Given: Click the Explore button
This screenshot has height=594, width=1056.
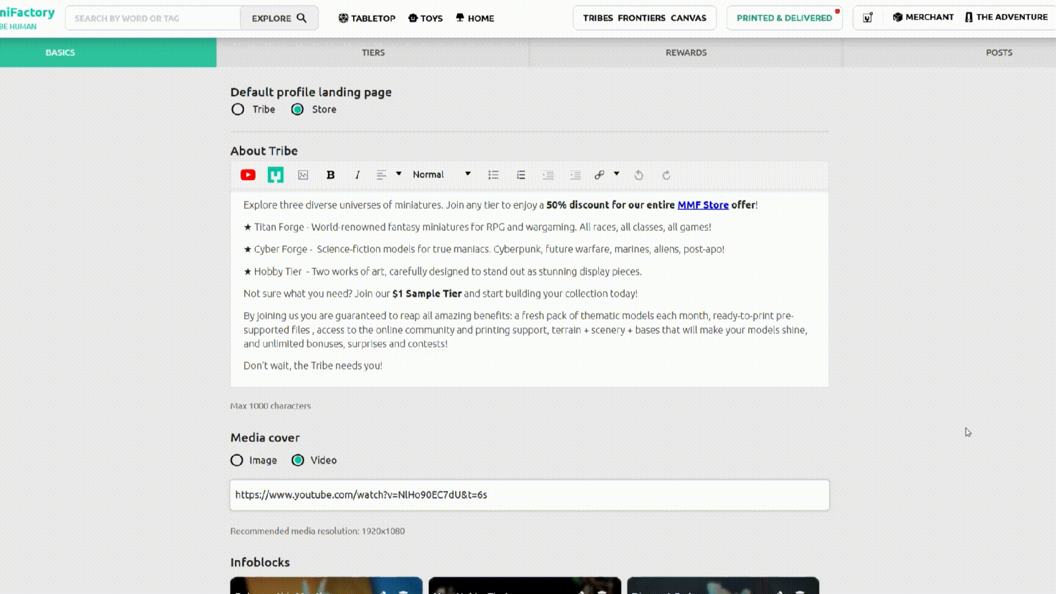Looking at the screenshot, I should 279,18.
